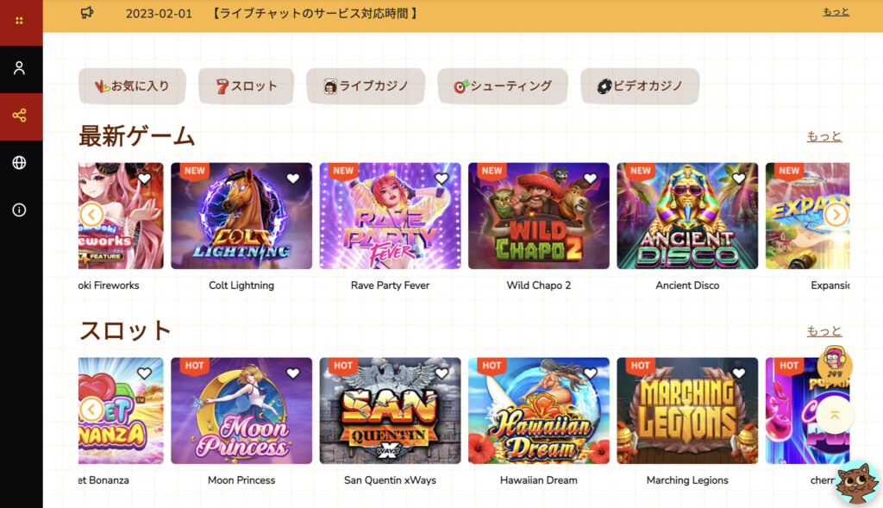Advance latest games carousel with right chevron

[836, 215]
